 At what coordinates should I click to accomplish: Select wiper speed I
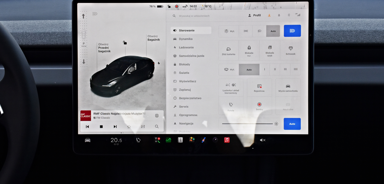[x=265, y=69]
